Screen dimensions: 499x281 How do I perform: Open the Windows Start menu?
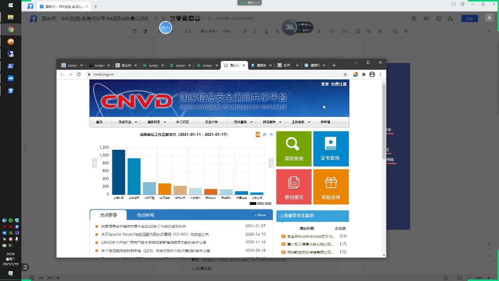tap(11, 5)
